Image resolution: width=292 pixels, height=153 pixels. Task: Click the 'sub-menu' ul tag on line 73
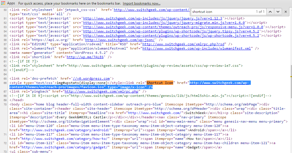pyautogui.click(x=31, y=151)
